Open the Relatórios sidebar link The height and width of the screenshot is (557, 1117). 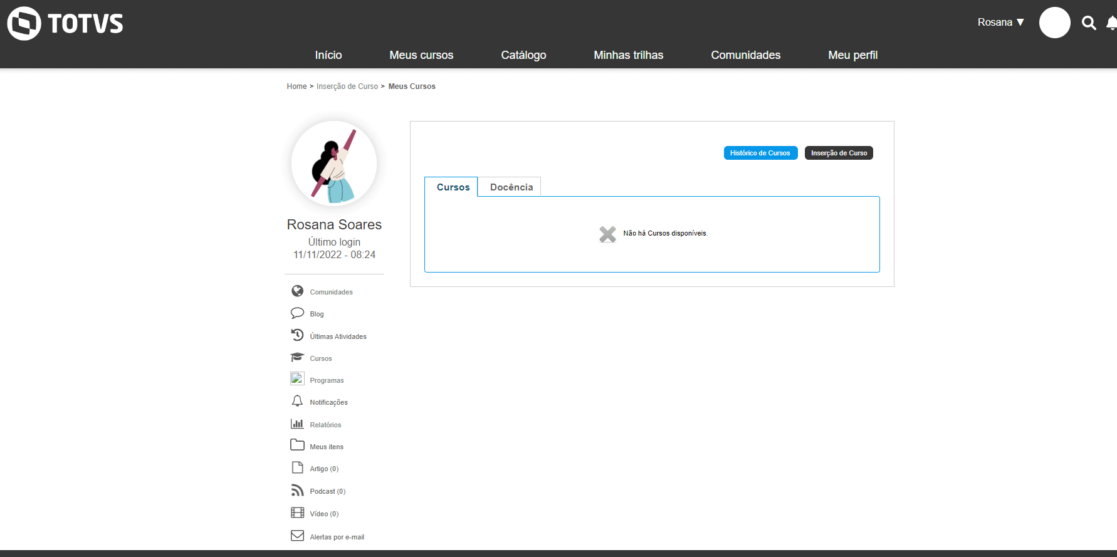(x=325, y=425)
